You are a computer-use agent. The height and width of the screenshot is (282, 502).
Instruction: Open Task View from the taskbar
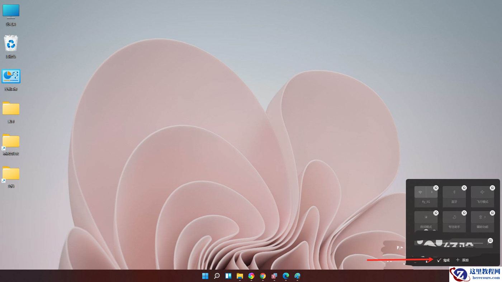[228, 276]
